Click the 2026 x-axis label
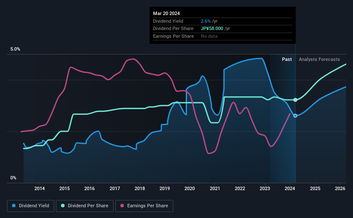 pos(340,188)
